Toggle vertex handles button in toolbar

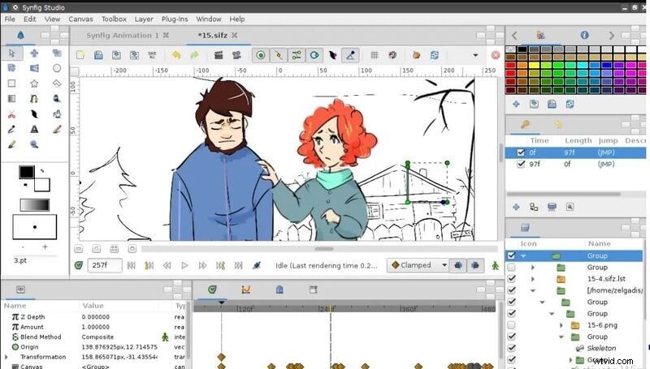point(279,55)
